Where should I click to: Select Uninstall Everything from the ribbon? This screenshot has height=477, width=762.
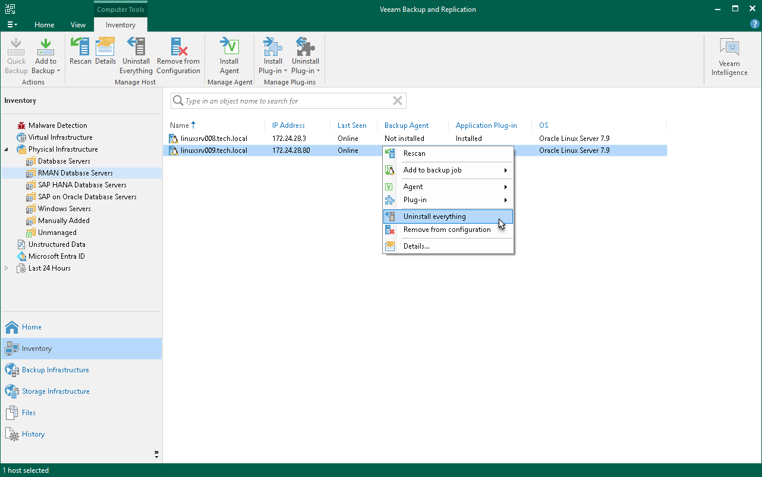(x=136, y=54)
